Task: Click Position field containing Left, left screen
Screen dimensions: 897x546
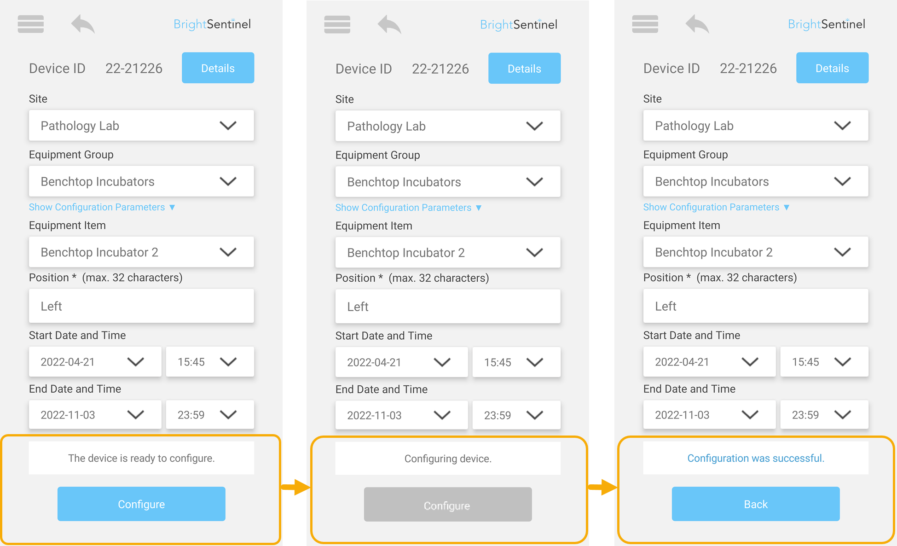Action: (141, 306)
